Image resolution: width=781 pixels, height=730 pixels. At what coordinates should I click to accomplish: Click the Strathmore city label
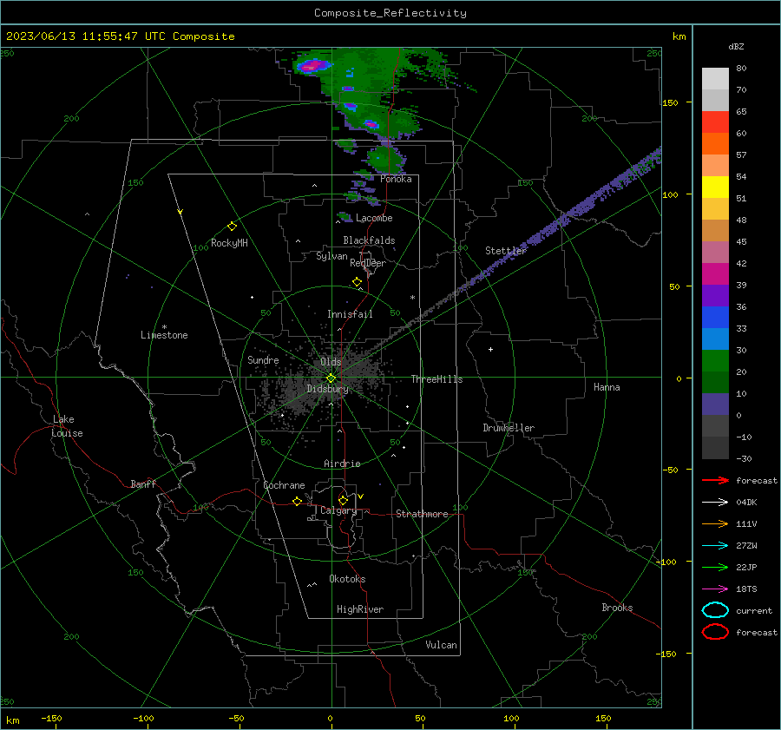tap(422, 514)
